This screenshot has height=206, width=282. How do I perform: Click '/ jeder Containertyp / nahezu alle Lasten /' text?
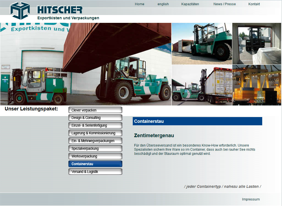222,186
